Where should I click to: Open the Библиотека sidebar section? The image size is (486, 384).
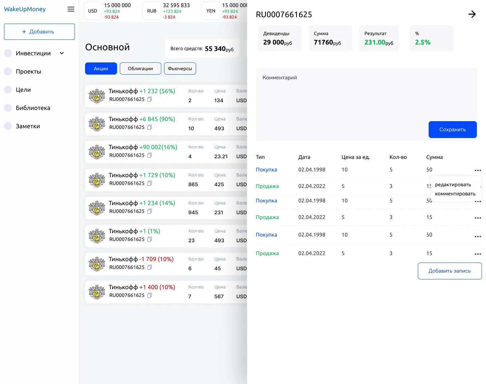click(33, 108)
